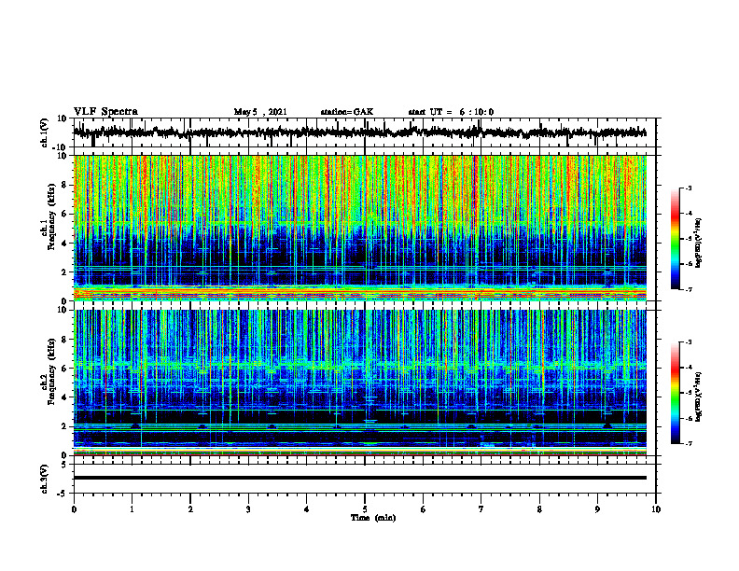Click the ch.3 flat black signal trace

point(360,478)
